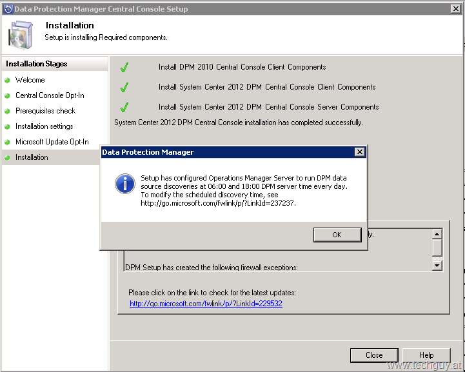Select the Welcome installation stage

[30, 80]
